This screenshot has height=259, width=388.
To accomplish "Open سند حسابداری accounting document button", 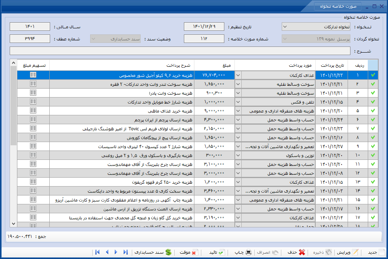I will coord(153,252).
